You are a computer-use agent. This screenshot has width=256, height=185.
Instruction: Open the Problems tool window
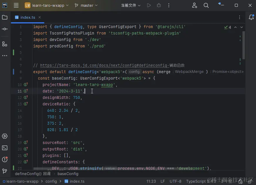[5, 159]
